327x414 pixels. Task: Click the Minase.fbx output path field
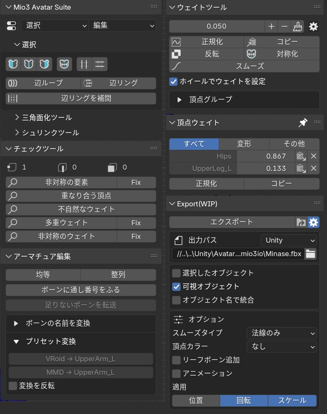point(238,254)
